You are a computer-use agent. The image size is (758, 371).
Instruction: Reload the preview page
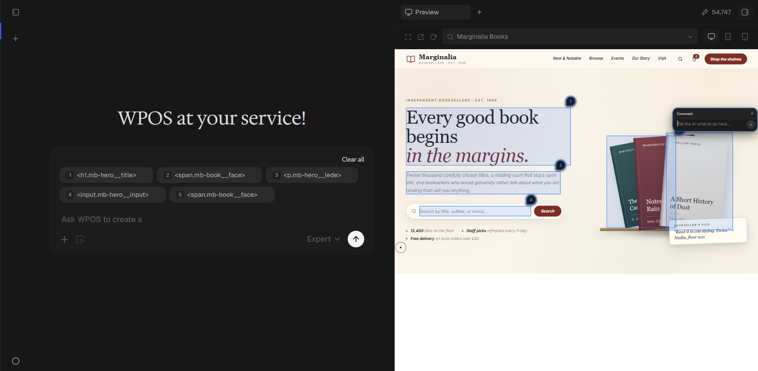[x=433, y=37]
